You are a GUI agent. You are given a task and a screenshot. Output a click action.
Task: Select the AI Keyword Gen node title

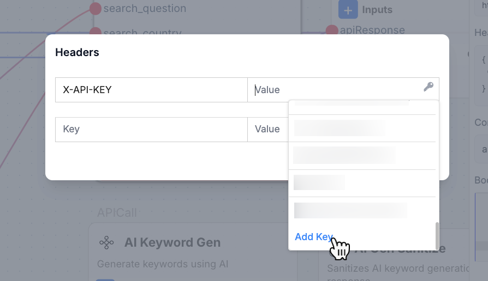(172, 242)
